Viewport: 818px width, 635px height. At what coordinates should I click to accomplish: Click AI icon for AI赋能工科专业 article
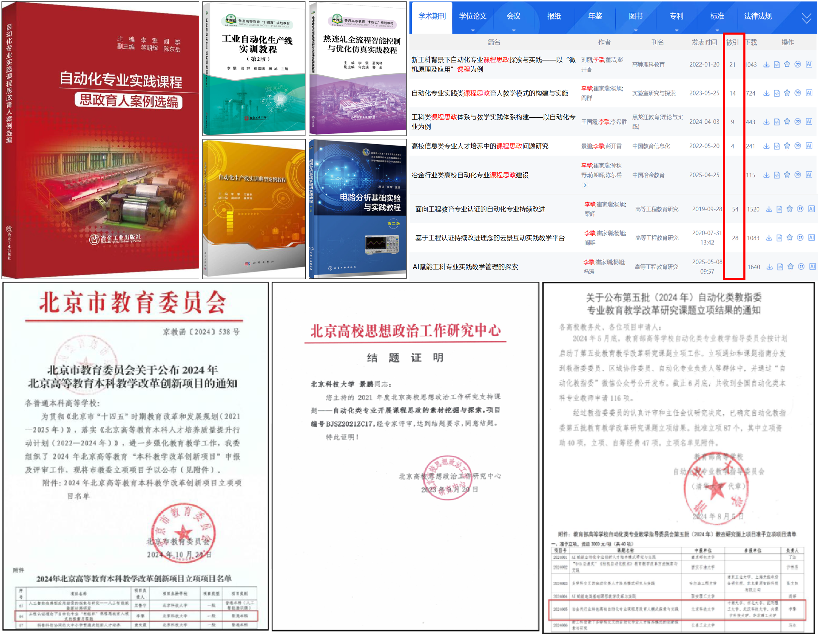812,267
